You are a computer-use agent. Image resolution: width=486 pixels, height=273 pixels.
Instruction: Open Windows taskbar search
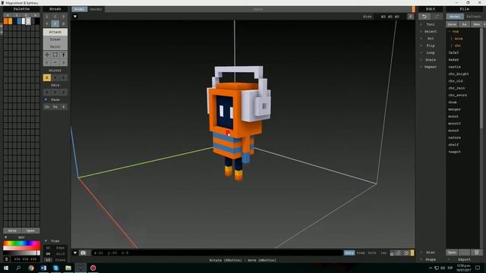(x=18, y=268)
